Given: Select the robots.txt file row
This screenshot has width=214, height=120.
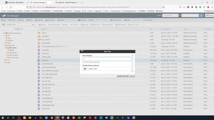Looking at the screenshot, I should [126, 60].
